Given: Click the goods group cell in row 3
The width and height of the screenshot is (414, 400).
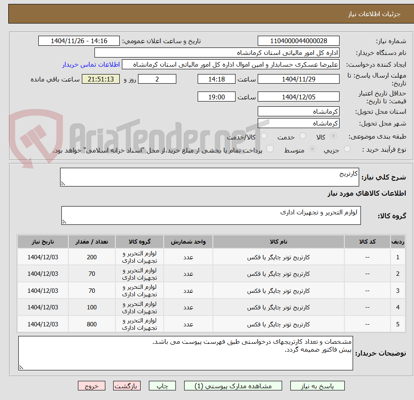Looking at the screenshot, I should pyautogui.click(x=139, y=291).
